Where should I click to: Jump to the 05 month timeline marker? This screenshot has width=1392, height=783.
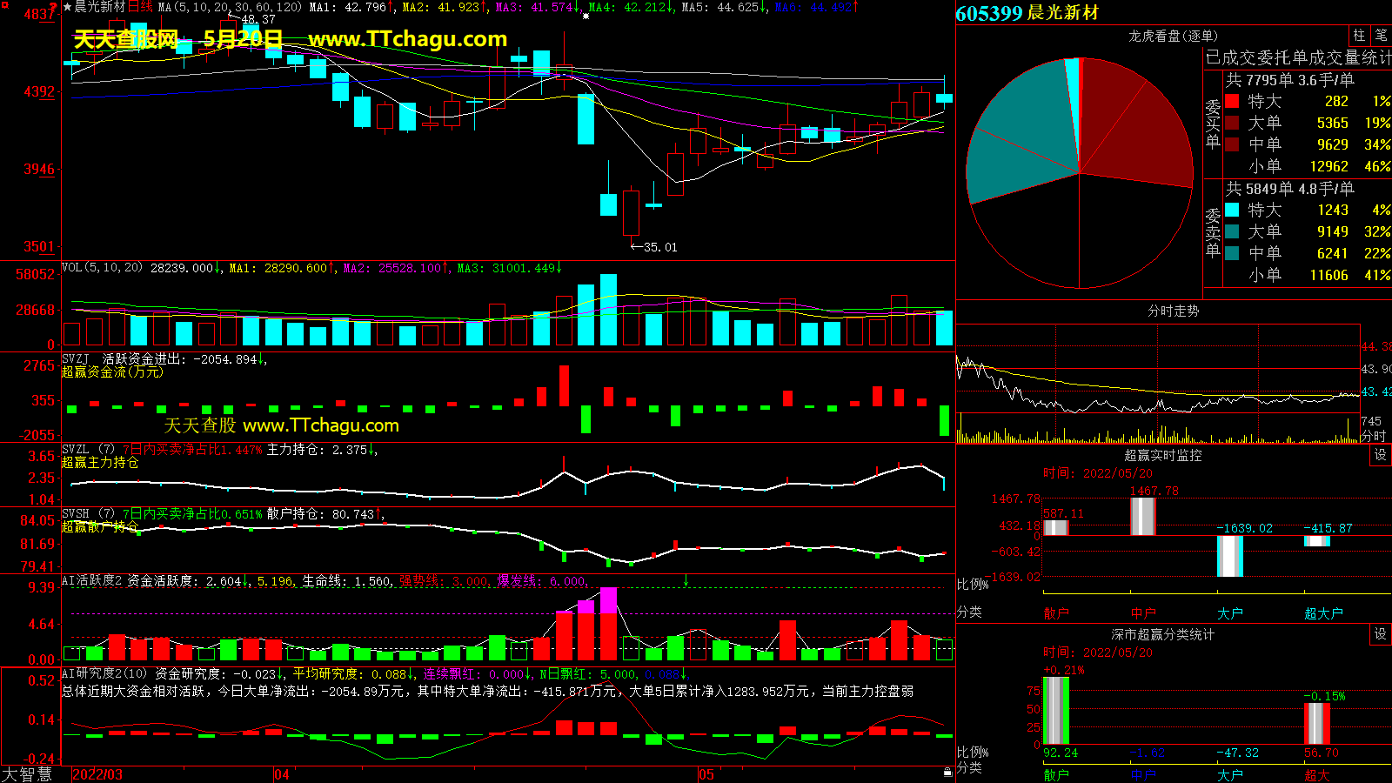pyautogui.click(x=706, y=774)
